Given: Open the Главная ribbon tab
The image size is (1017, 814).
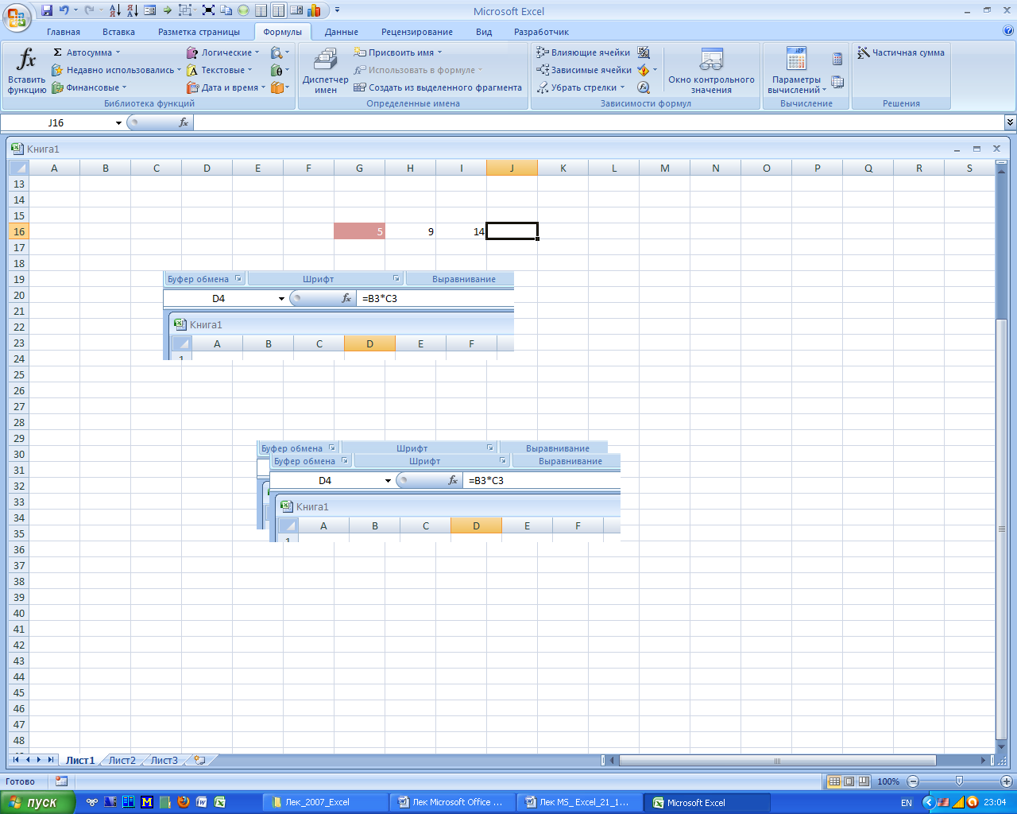Looking at the screenshot, I should tap(64, 32).
